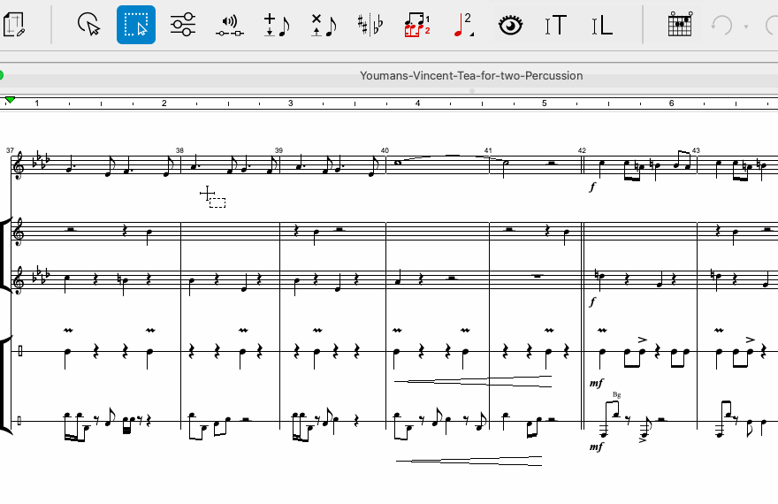Image resolution: width=778 pixels, height=504 pixels.
Task: Open the red voice 2 note dropdown
Action: pos(463,25)
